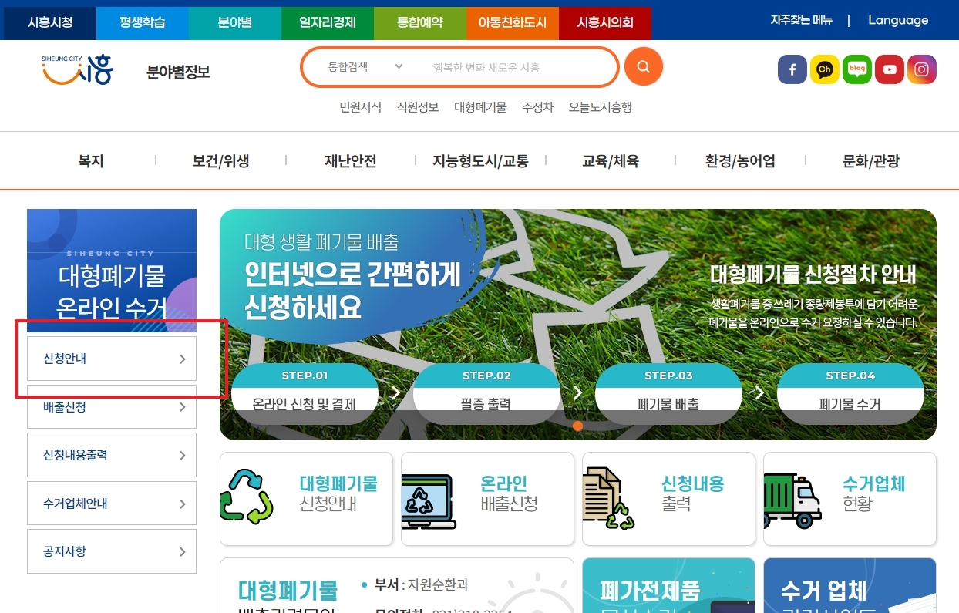Switch to 통합예약 top tab
This screenshot has height=613, width=959.
(420, 22)
